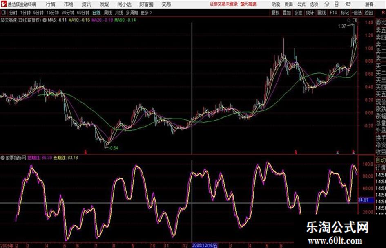Click the 短期线 86.30 indicator label
Viewport: 386px width, 248px height.
pyautogui.click(x=40, y=158)
